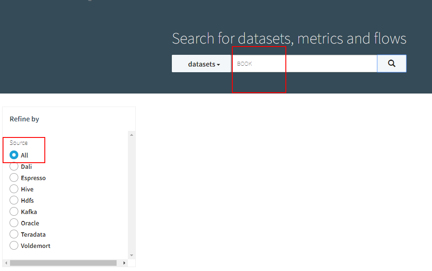The width and height of the screenshot is (432, 271).
Task: Click the down arrow on the vertical scrollbar
Action: (x=131, y=255)
